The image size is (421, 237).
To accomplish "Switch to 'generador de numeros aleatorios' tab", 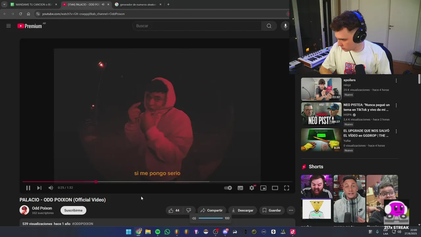I will point(138,5).
